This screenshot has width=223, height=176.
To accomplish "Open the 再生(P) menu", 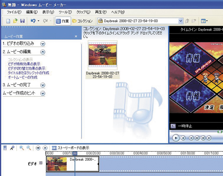I will pyautogui.click(x=101, y=12).
